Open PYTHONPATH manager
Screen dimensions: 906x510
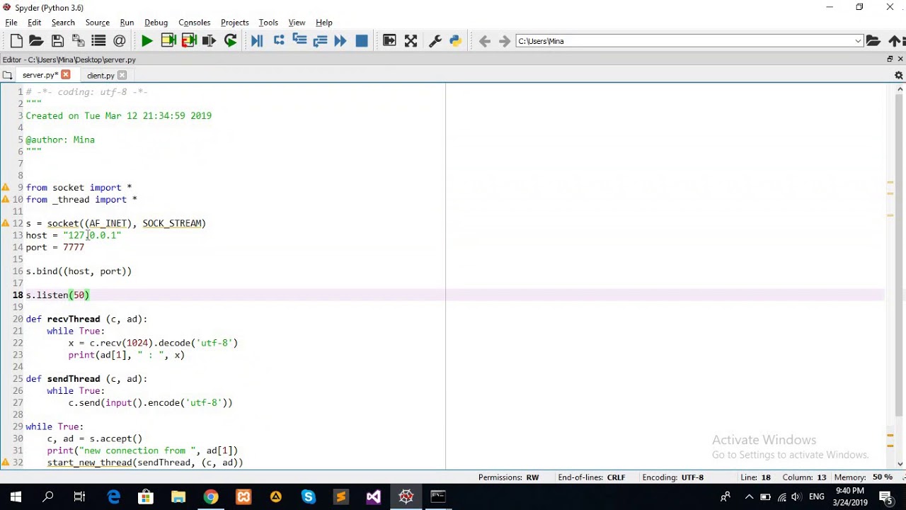(456, 41)
